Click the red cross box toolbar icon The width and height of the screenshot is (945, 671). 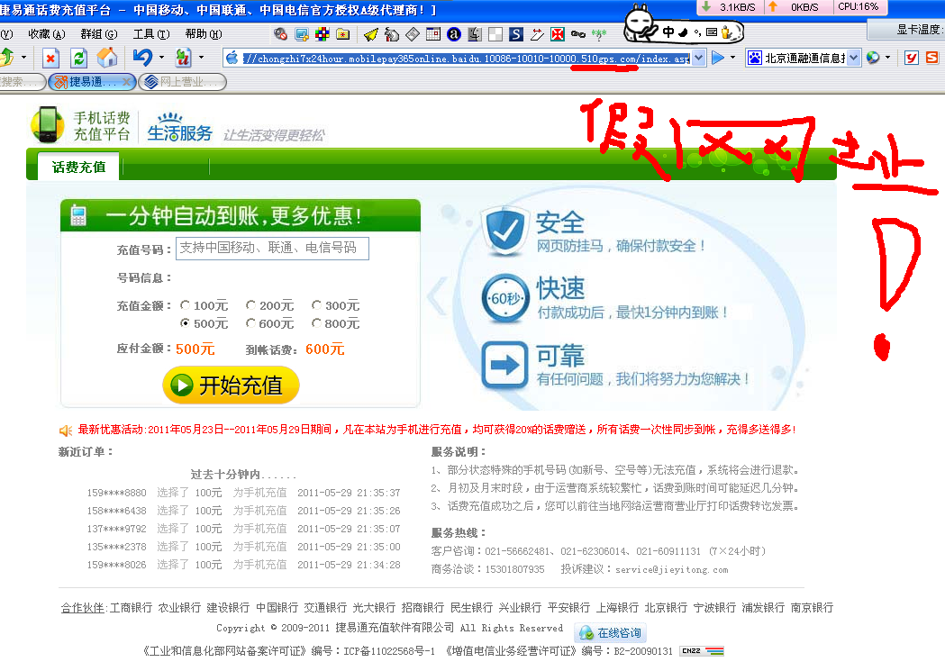(558, 34)
